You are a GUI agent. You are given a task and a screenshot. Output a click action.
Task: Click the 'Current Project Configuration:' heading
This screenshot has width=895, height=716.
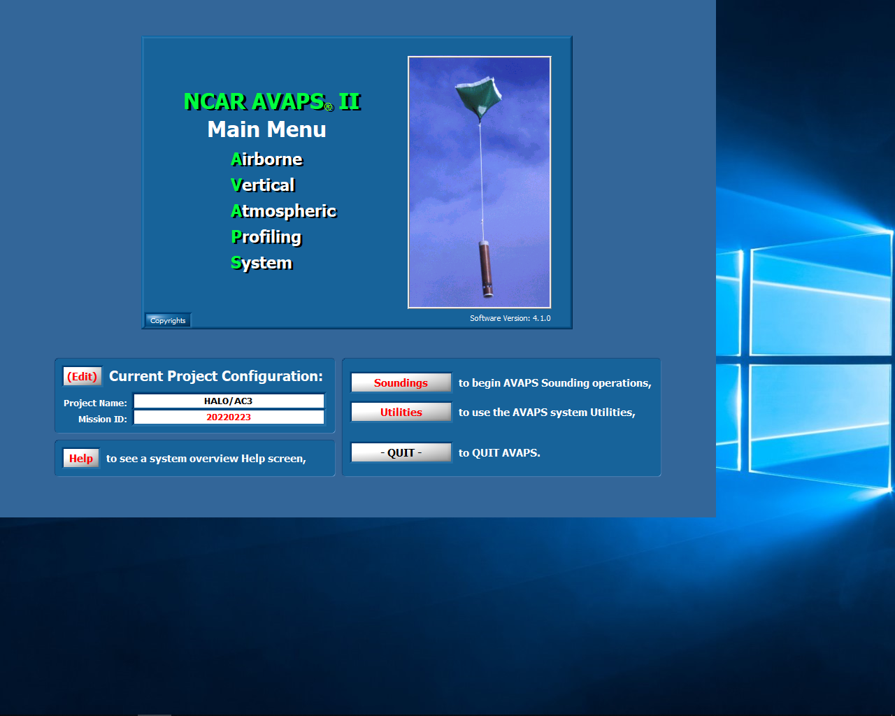pos(216,376)
